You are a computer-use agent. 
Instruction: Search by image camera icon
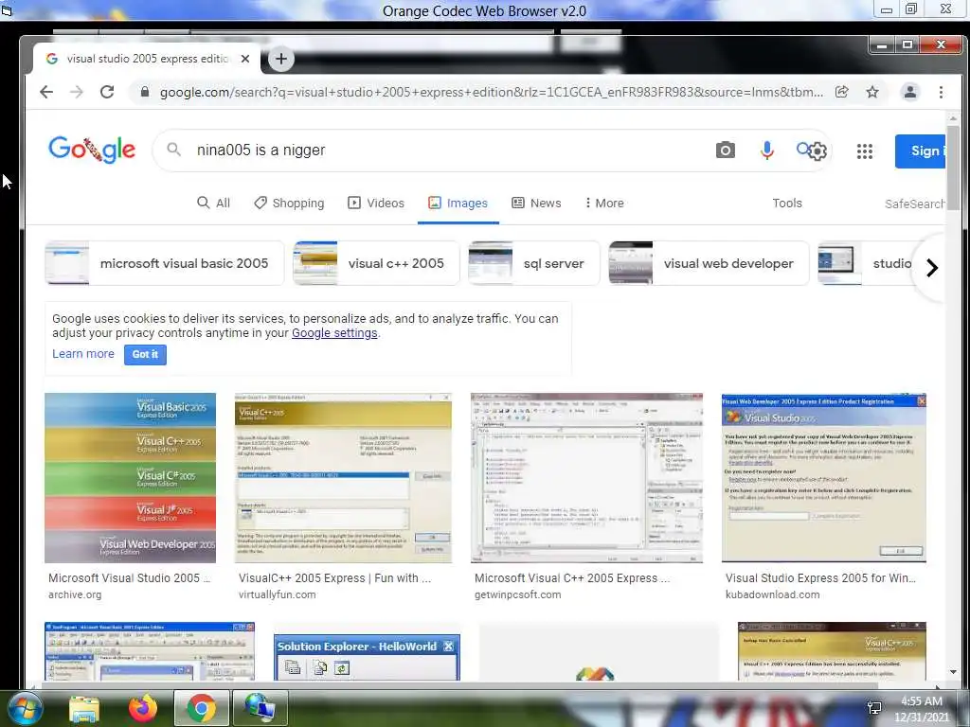coord(725,151)
